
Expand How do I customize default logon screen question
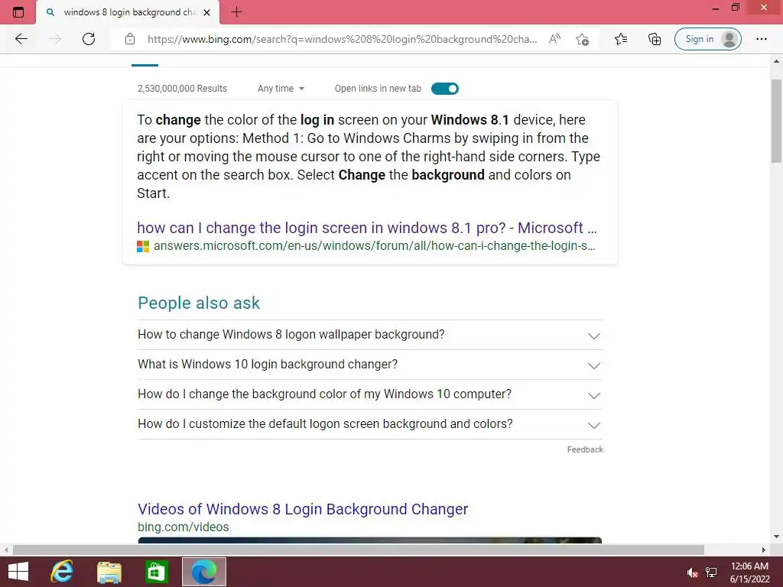(x=370, y=424)
